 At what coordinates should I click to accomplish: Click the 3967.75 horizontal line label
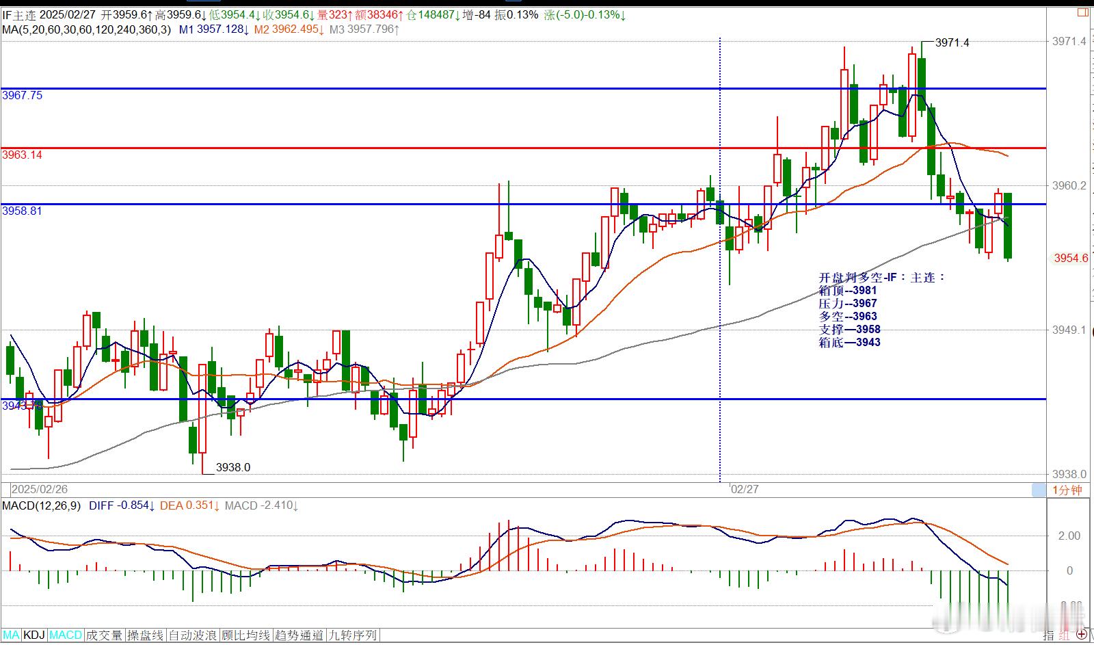click(23, 96)
